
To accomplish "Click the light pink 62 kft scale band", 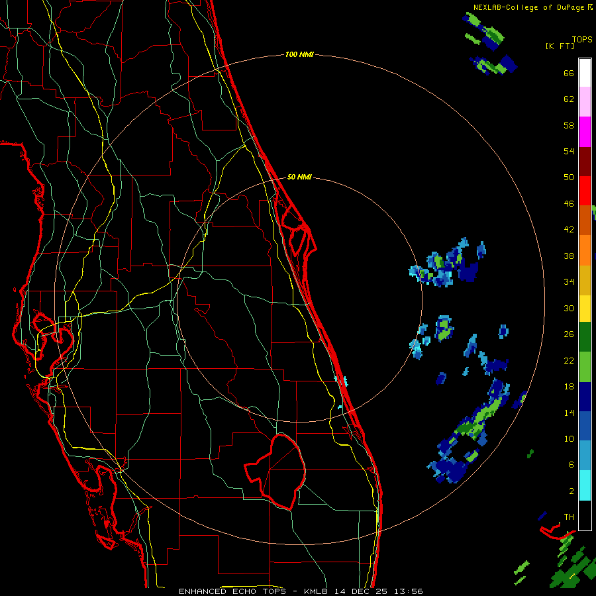I will (585, 101).
